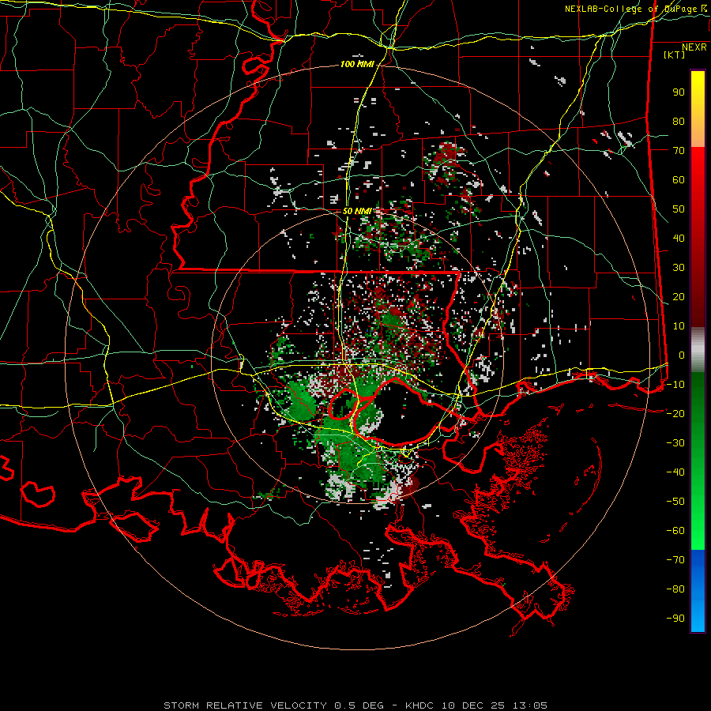Screen dimensions: 711x711
Task: Click the 70 value on velocity scale
Action: tap(679, 151)
